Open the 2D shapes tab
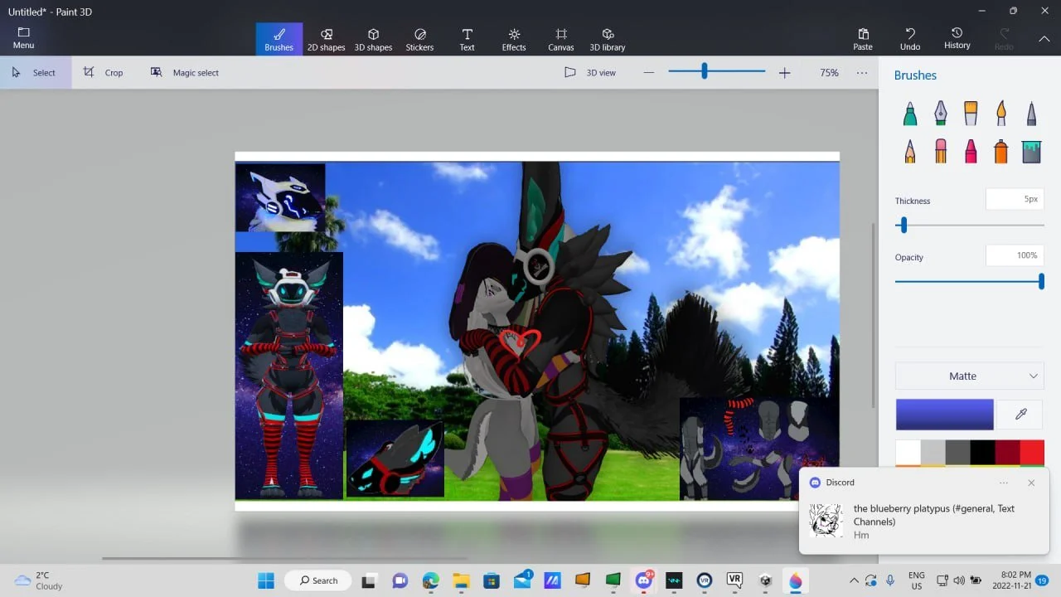The width and height of the screenshot is (1061, 597). [x=326, y=39]
